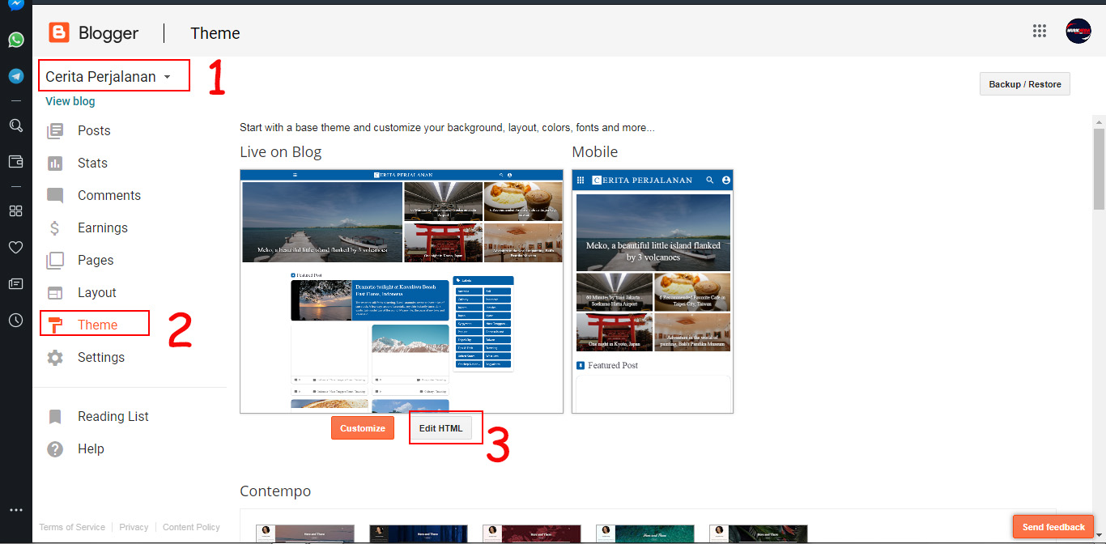Click the View blog link

pyautogui.click(x=70, y=101)
